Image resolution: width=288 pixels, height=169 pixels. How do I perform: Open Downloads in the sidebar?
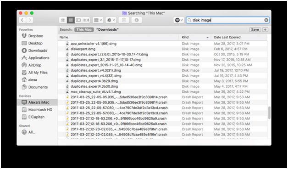pyautogui.click(x=34, y=51)
